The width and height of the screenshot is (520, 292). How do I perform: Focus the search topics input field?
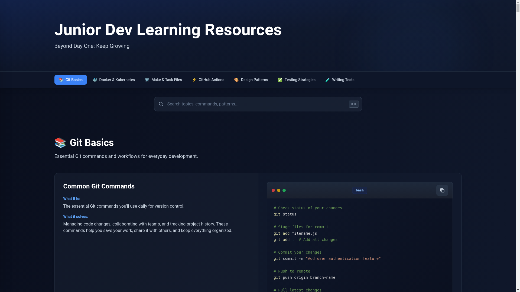tap(255, 104)
